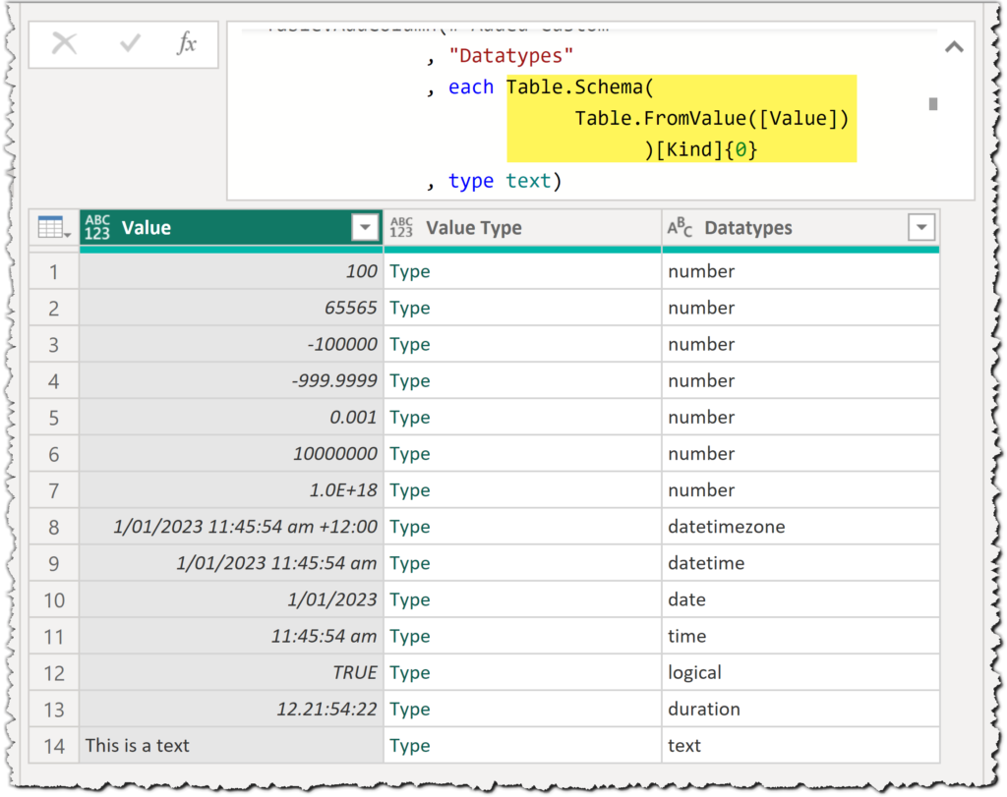Select the Value Type column header
Image resolution: width=1007 pixels, height=797 pixels.
(x=522, y=228)
